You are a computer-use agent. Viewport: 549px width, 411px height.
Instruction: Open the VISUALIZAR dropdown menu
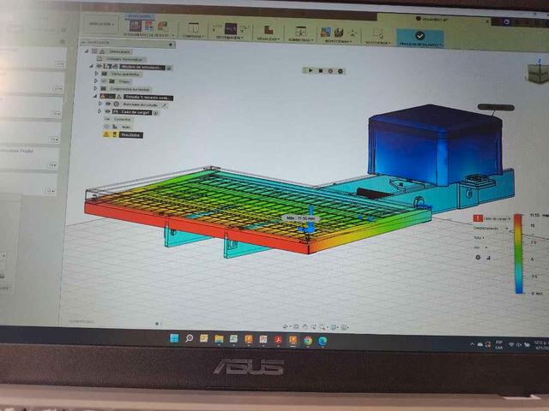pyautogui.click(x=268, y=39)
